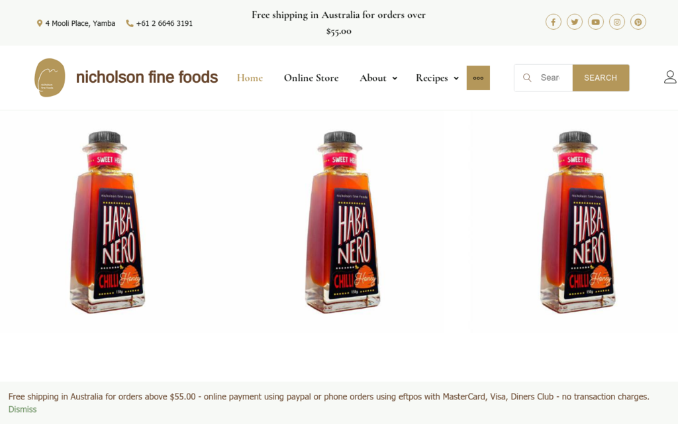The width and height of the screenshot is (678, 424).
Task: Open the Twitter social icon
Action: click(575, 23)
